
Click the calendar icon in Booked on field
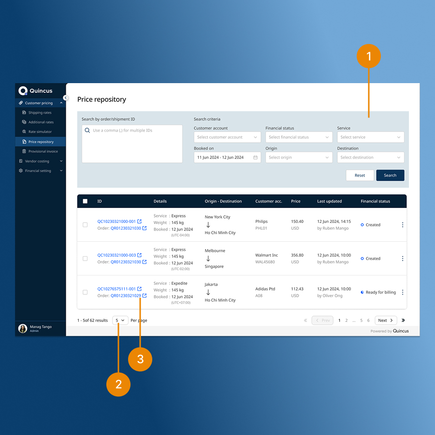coord(255,158)
